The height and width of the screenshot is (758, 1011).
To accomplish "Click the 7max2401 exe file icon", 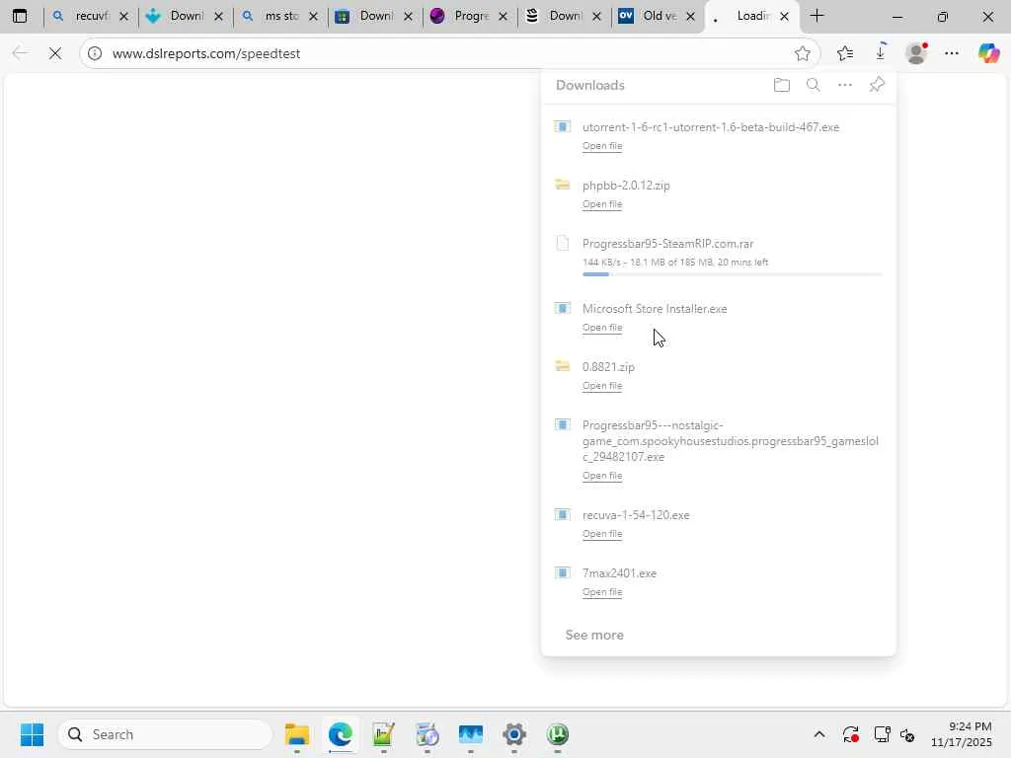I will pyautogui.click(x=562, y=572).
